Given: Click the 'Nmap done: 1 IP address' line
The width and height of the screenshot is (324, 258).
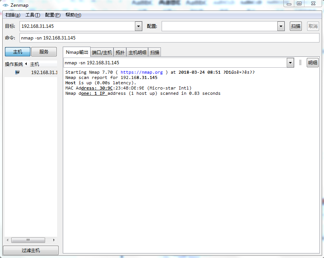Looking at the screenshot, I should pyautogui.click(x=143, y=93).
